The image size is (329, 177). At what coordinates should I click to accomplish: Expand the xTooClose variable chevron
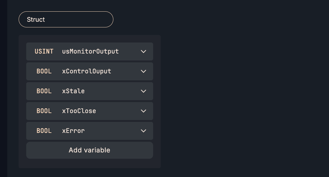click(143, 111)
